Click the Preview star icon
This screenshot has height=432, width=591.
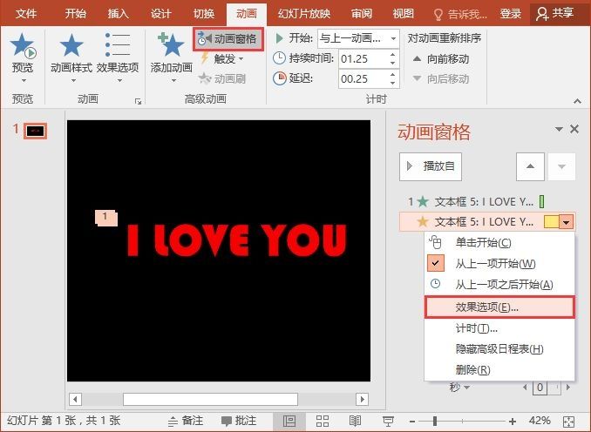23,46
